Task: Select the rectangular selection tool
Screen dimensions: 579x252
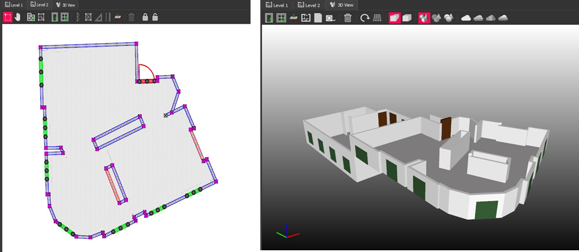Action: click(8, 17)
